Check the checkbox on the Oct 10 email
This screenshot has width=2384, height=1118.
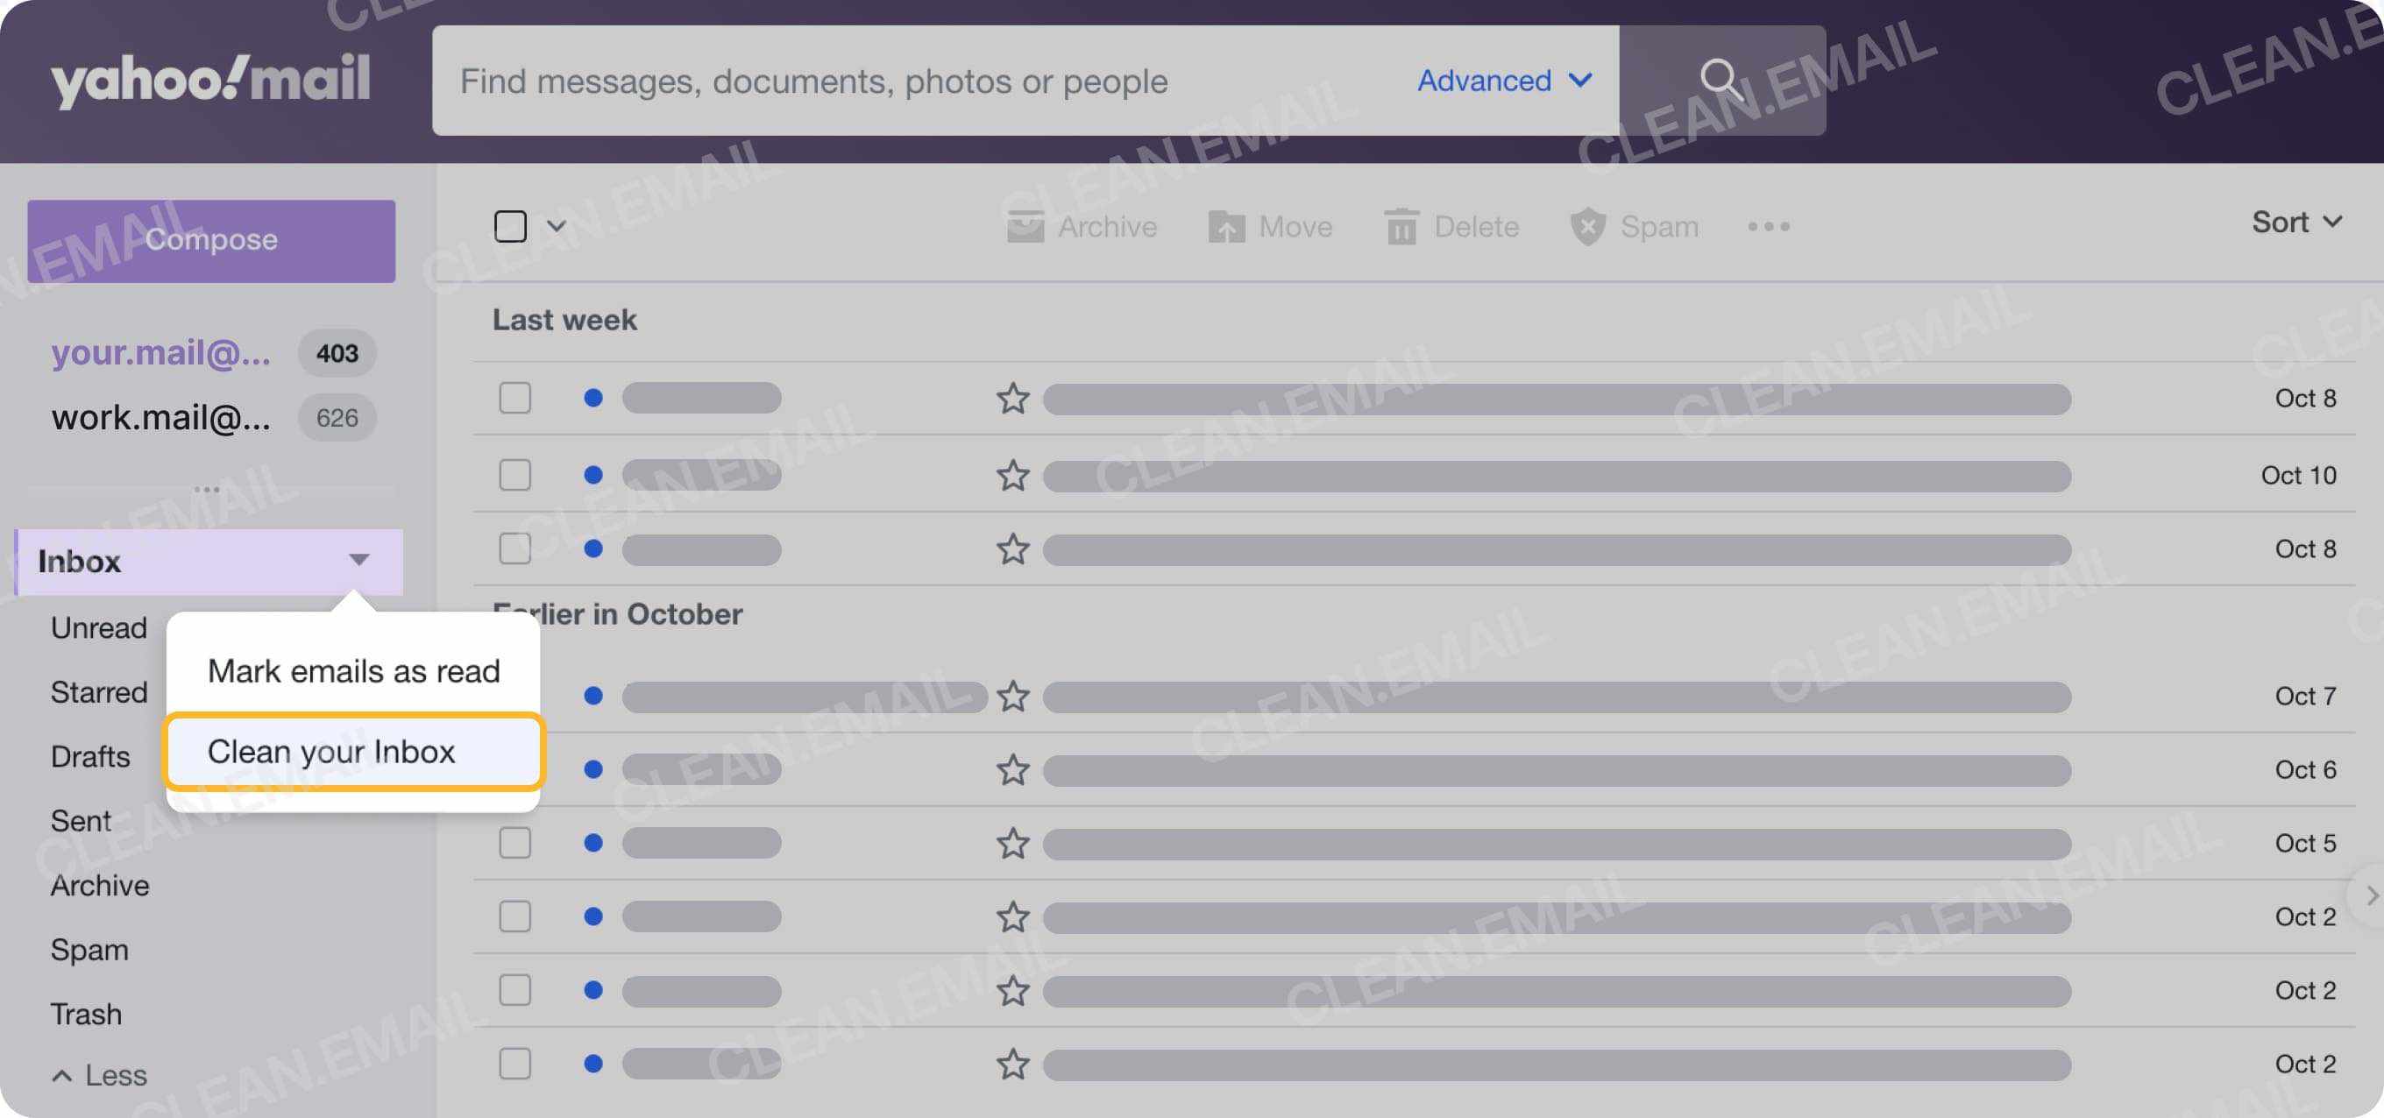click(514, 474)
